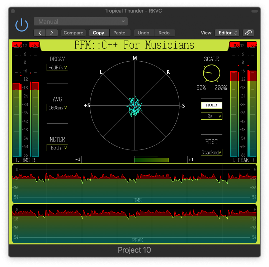The image size is (269, 267).
Task: Toggle the plugin power bypass button
Action: point(22,25)
